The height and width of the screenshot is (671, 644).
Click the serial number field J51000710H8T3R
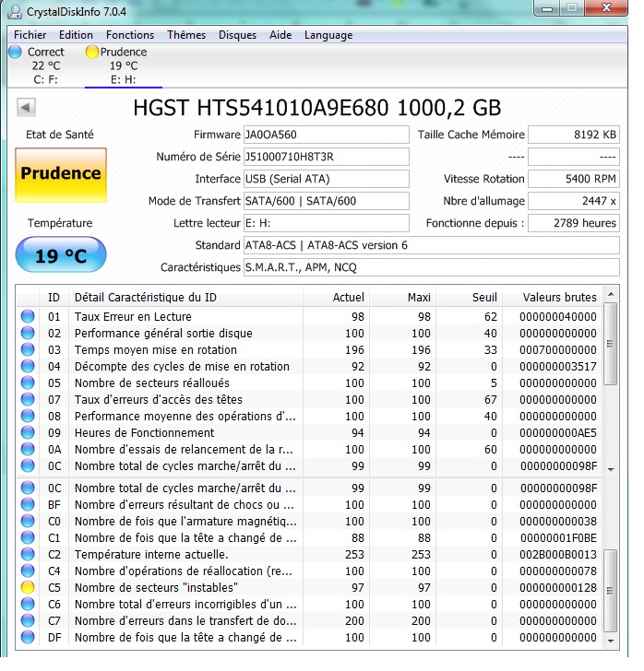(x=326, y=157)
